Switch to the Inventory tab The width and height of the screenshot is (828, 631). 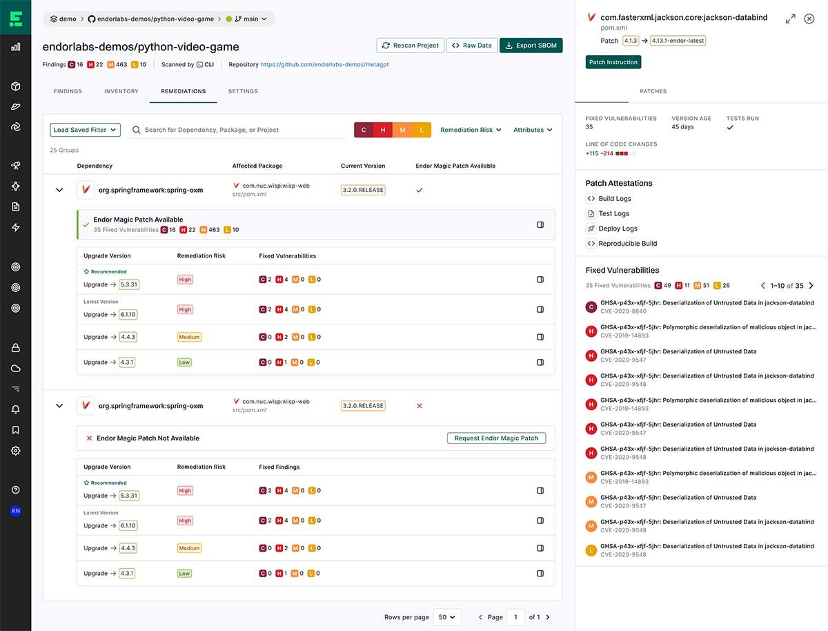pyautogui.click(x=121, y=91)
